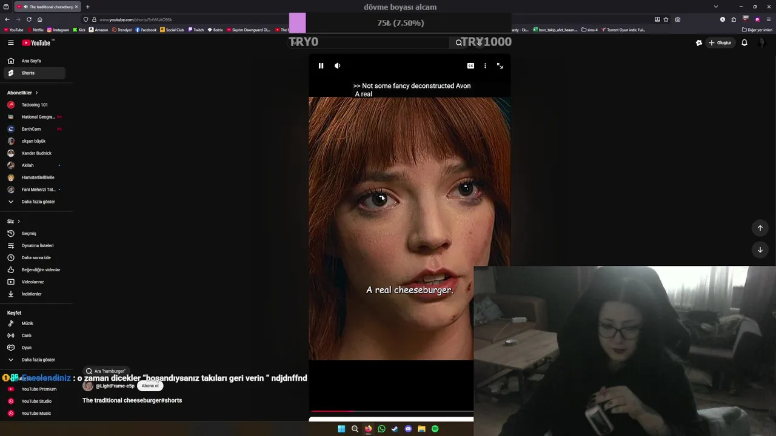776x436 pixels.
Task: Open YouTube Premium
Action: click(x=34, y=389)
